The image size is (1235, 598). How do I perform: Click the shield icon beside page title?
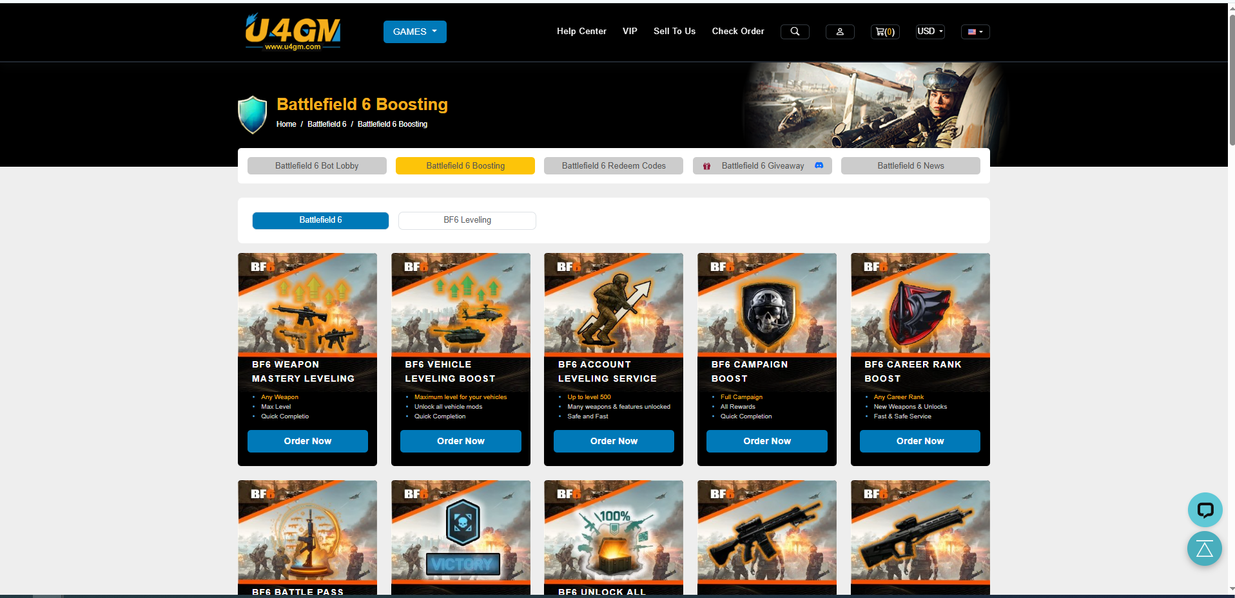[253, 115]
